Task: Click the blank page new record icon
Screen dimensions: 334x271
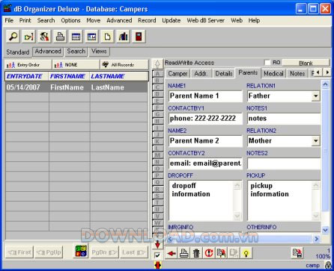Action: point(107,37)
